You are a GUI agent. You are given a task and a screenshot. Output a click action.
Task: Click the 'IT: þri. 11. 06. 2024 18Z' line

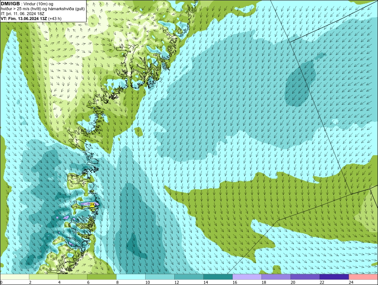pos(22,14)
